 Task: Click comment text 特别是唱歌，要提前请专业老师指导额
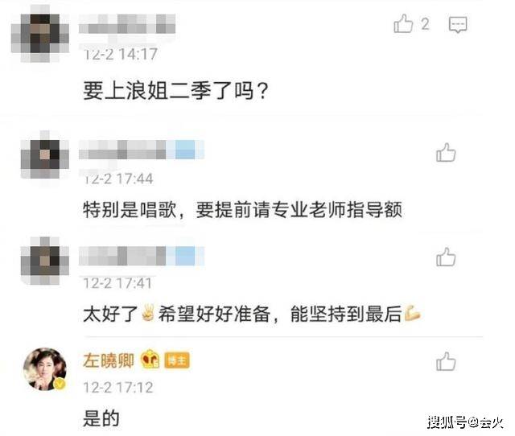(x=242, y=209)
